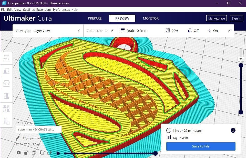
Task: Open the File menu
Action: [3, 10]
